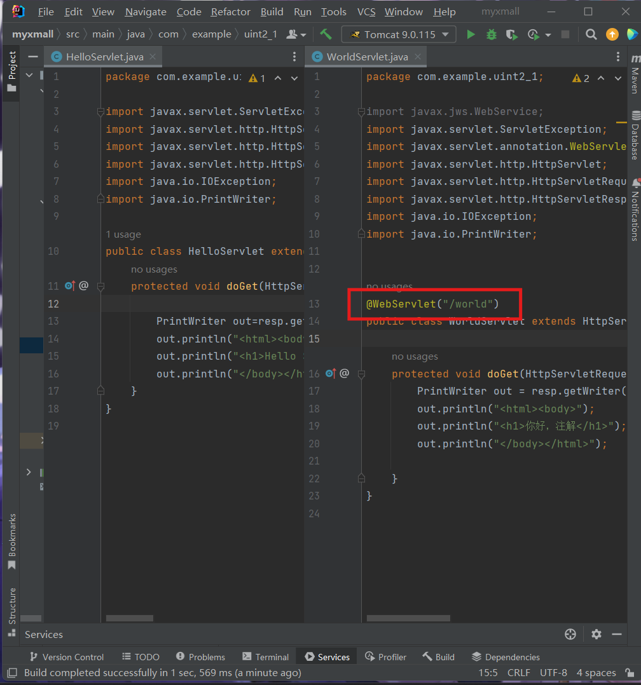Open HelloServlet editor tab options menu
The width and height of the screenshot is (641, 685).
click(x=294, y=57)
